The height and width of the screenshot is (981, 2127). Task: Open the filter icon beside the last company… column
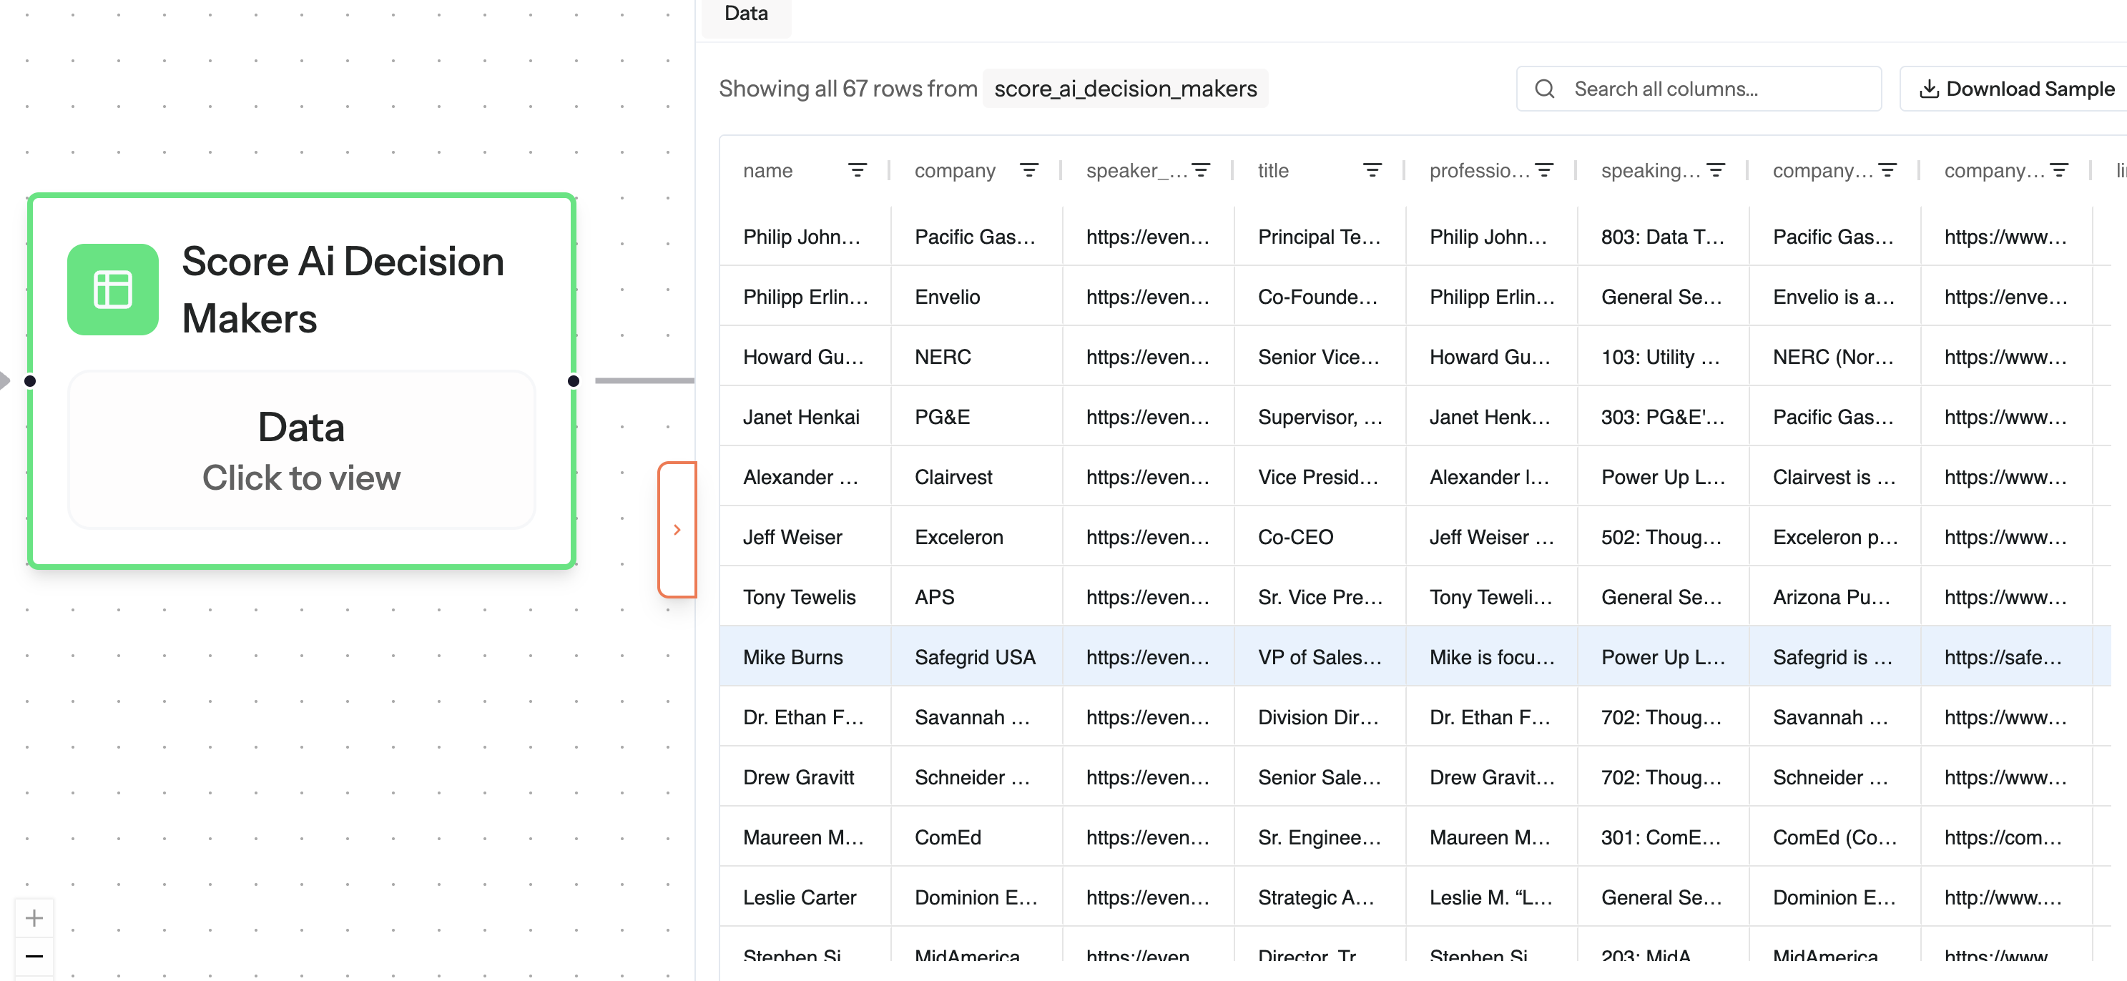[2059, 170]
